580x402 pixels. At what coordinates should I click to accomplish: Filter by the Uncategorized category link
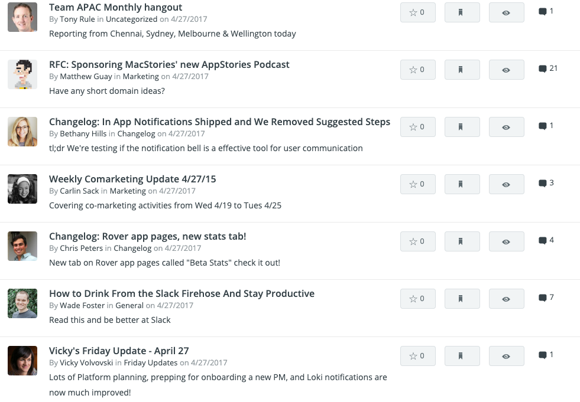(x=131, y=19)
